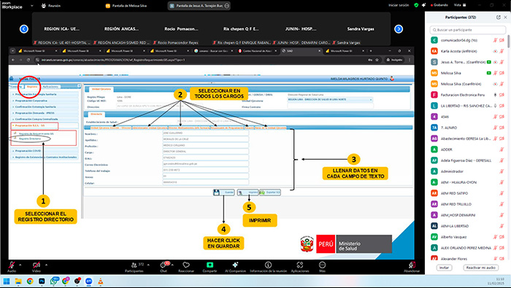
Task: Pop out the Participantes panel
Action: pos(499,17)
